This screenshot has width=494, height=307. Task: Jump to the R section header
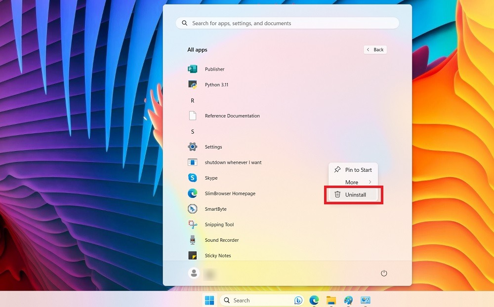pyautogui.click(x=192, y=100)
